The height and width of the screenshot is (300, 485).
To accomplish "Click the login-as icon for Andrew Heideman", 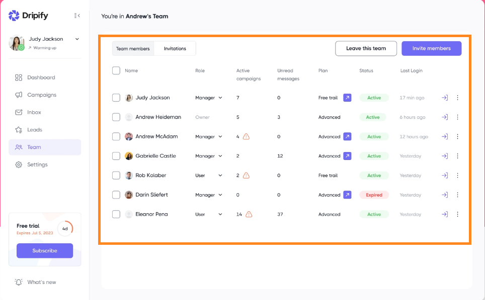I will (x=444, y=117).
